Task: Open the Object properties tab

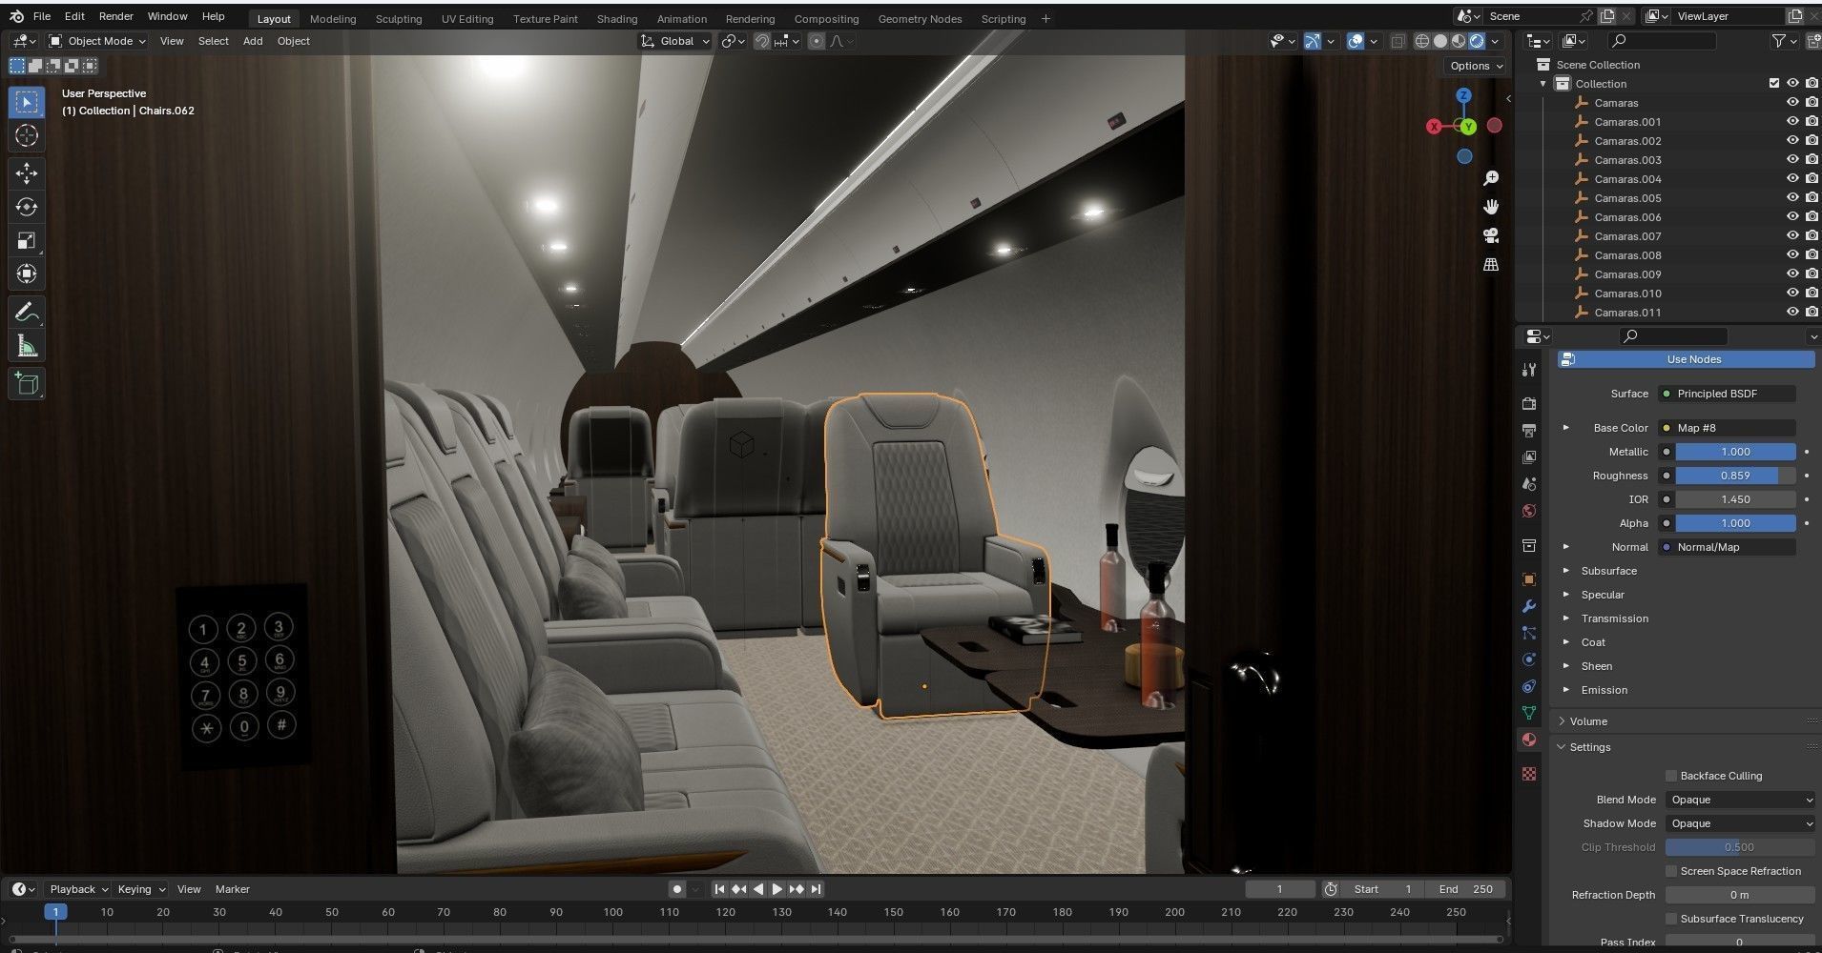Action: click(x=1529, y=579)
